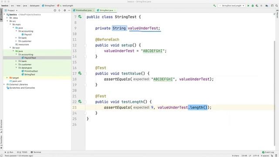Click the cursor position 23:48 in status bar
The image size is (279, 157).
(244, 156)
